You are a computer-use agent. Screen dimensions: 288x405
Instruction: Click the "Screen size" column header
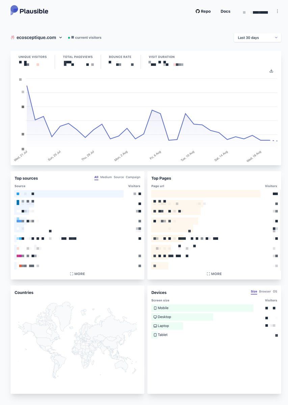tap(160, 300)
